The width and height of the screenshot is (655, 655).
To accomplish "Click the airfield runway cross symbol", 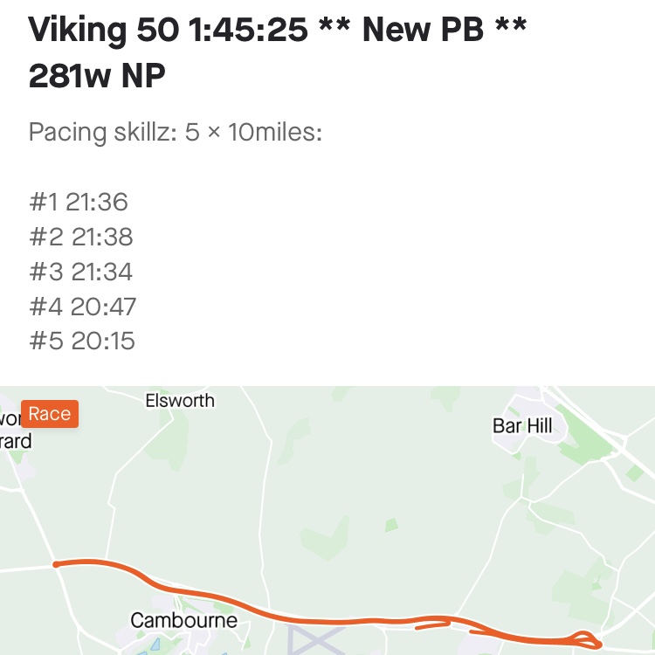I will [316, 640].
